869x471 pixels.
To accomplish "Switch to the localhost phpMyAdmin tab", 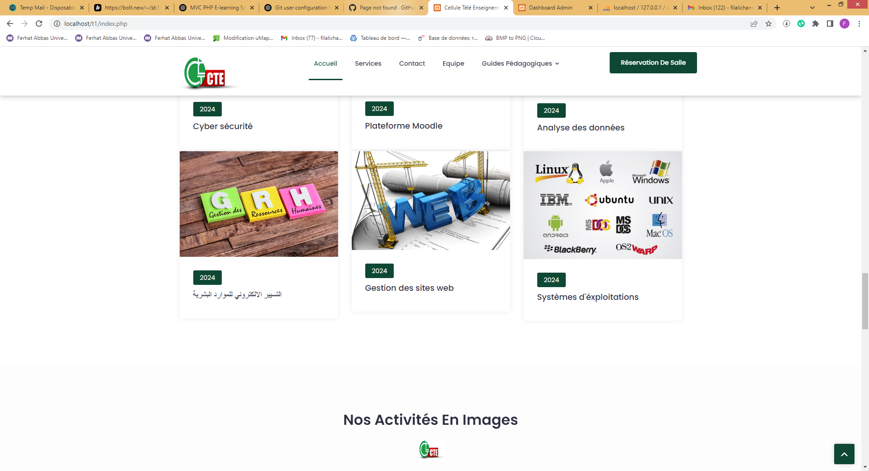I will coord(639,8).
